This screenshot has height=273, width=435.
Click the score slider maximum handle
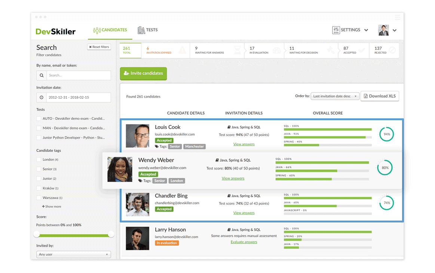tap(111, 234)
